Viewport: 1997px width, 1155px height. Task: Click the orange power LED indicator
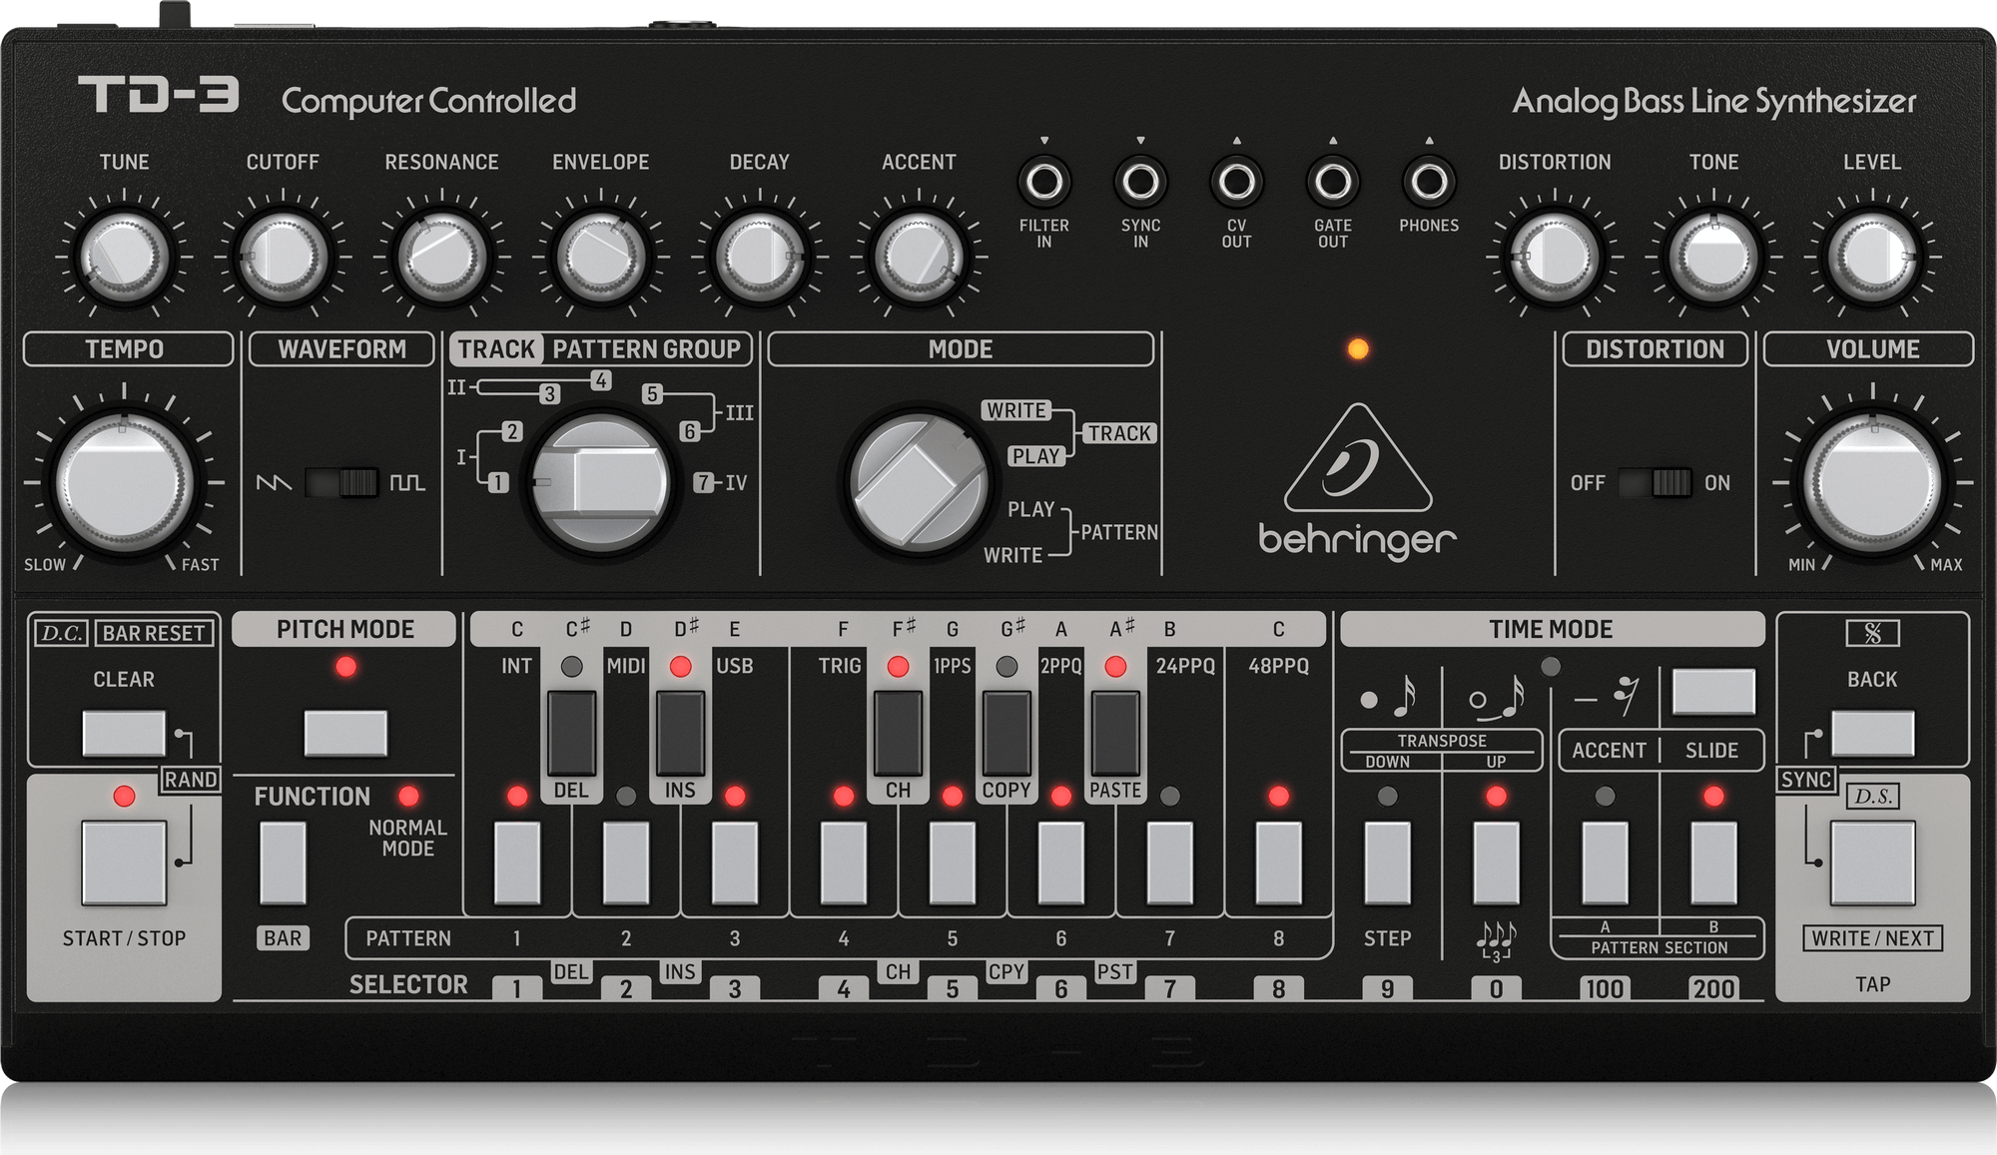1358,349
